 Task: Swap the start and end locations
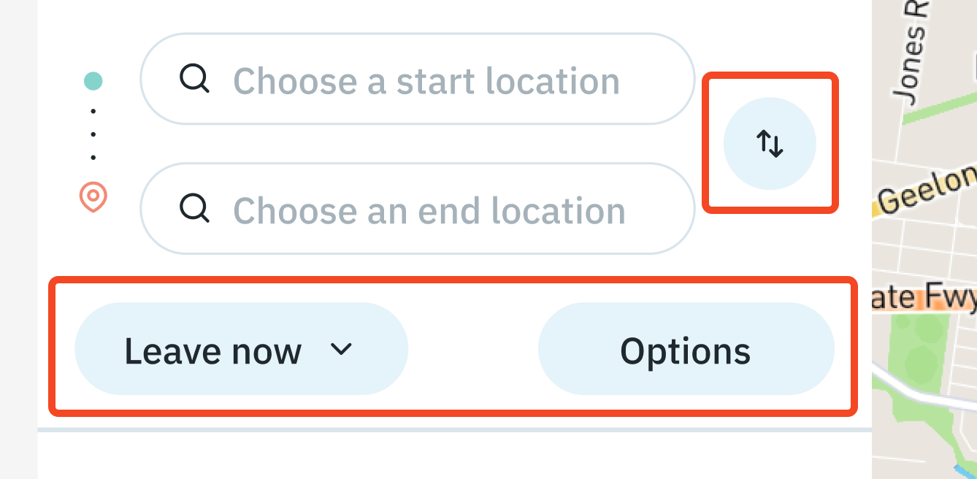pos(770,144)
